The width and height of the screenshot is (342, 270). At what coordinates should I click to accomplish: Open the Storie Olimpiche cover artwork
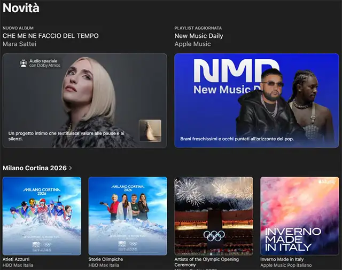[128, 216]
